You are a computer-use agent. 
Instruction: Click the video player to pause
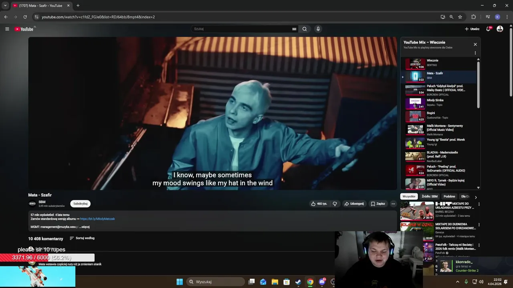tap(213, 113)
